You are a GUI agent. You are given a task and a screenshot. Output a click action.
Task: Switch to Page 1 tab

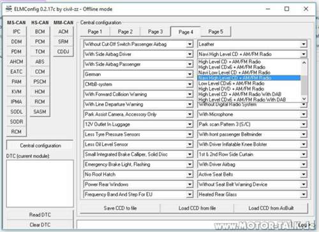click(x=95, y=32)
